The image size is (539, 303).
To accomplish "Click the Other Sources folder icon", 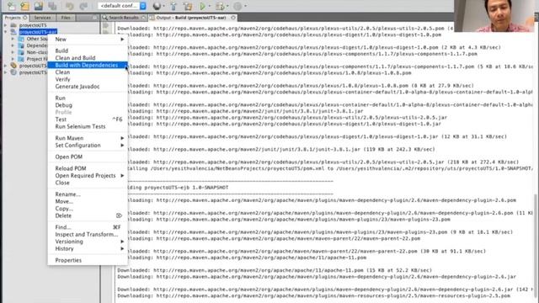I will pyautogui.click(x=21, y=39).
